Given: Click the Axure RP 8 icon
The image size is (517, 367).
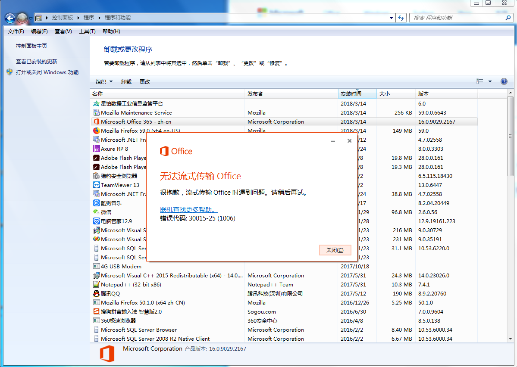Looking at the screenshot, I should click(x=96, y=149).
